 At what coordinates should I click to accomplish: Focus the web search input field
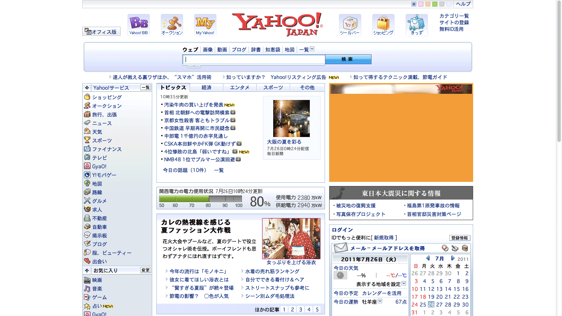click(x=254, y=59)
